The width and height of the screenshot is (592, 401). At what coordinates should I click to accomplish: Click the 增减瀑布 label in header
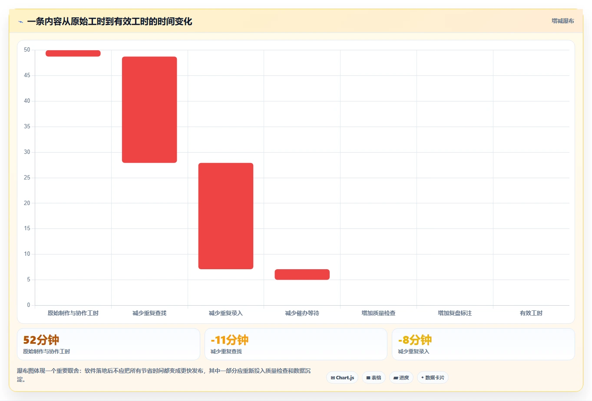[x=563, y=21]
